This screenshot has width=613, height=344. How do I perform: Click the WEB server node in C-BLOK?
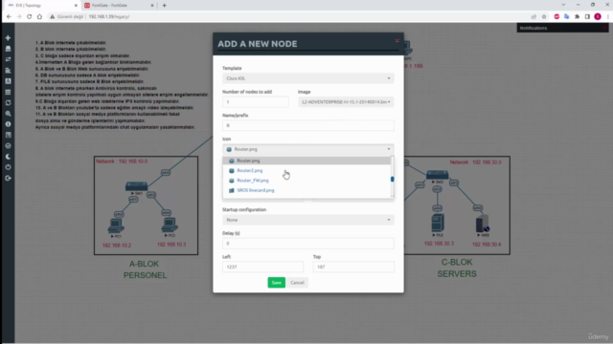pyautogui.click(x=483, y=224)
